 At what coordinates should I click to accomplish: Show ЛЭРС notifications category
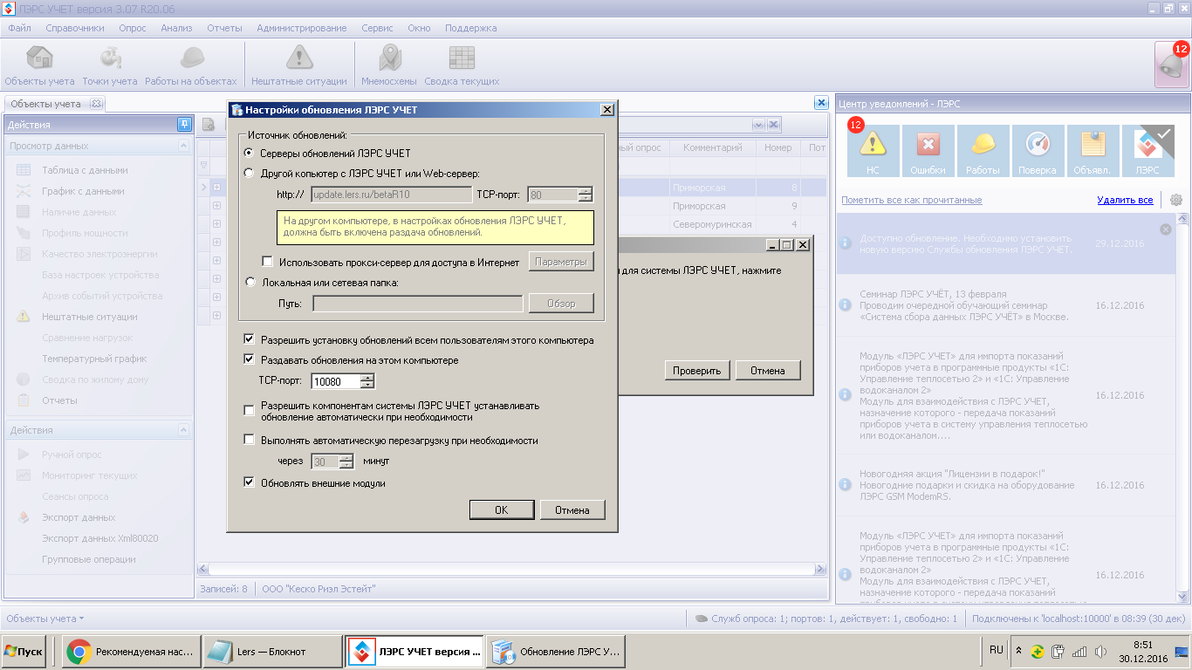[1147, 151]
